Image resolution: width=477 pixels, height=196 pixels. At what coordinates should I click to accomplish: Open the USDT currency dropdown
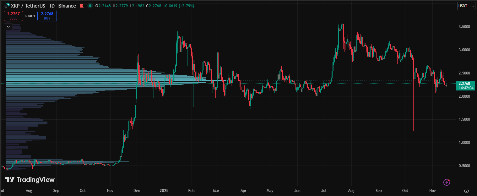pos(466,6)
